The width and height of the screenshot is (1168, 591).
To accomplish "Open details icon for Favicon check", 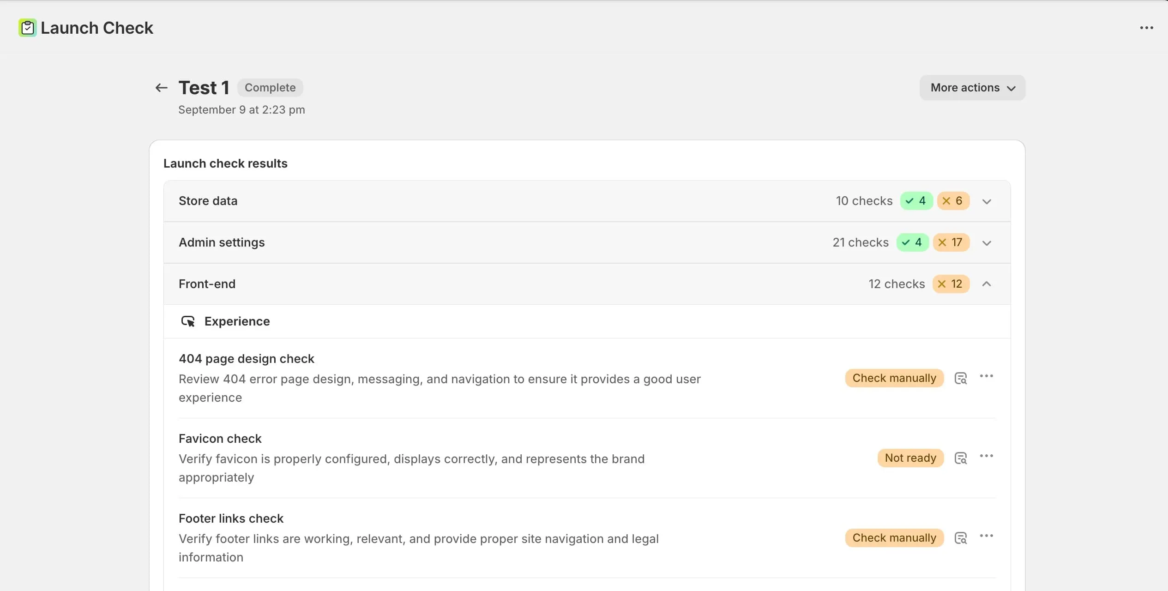I will [961, 458].
